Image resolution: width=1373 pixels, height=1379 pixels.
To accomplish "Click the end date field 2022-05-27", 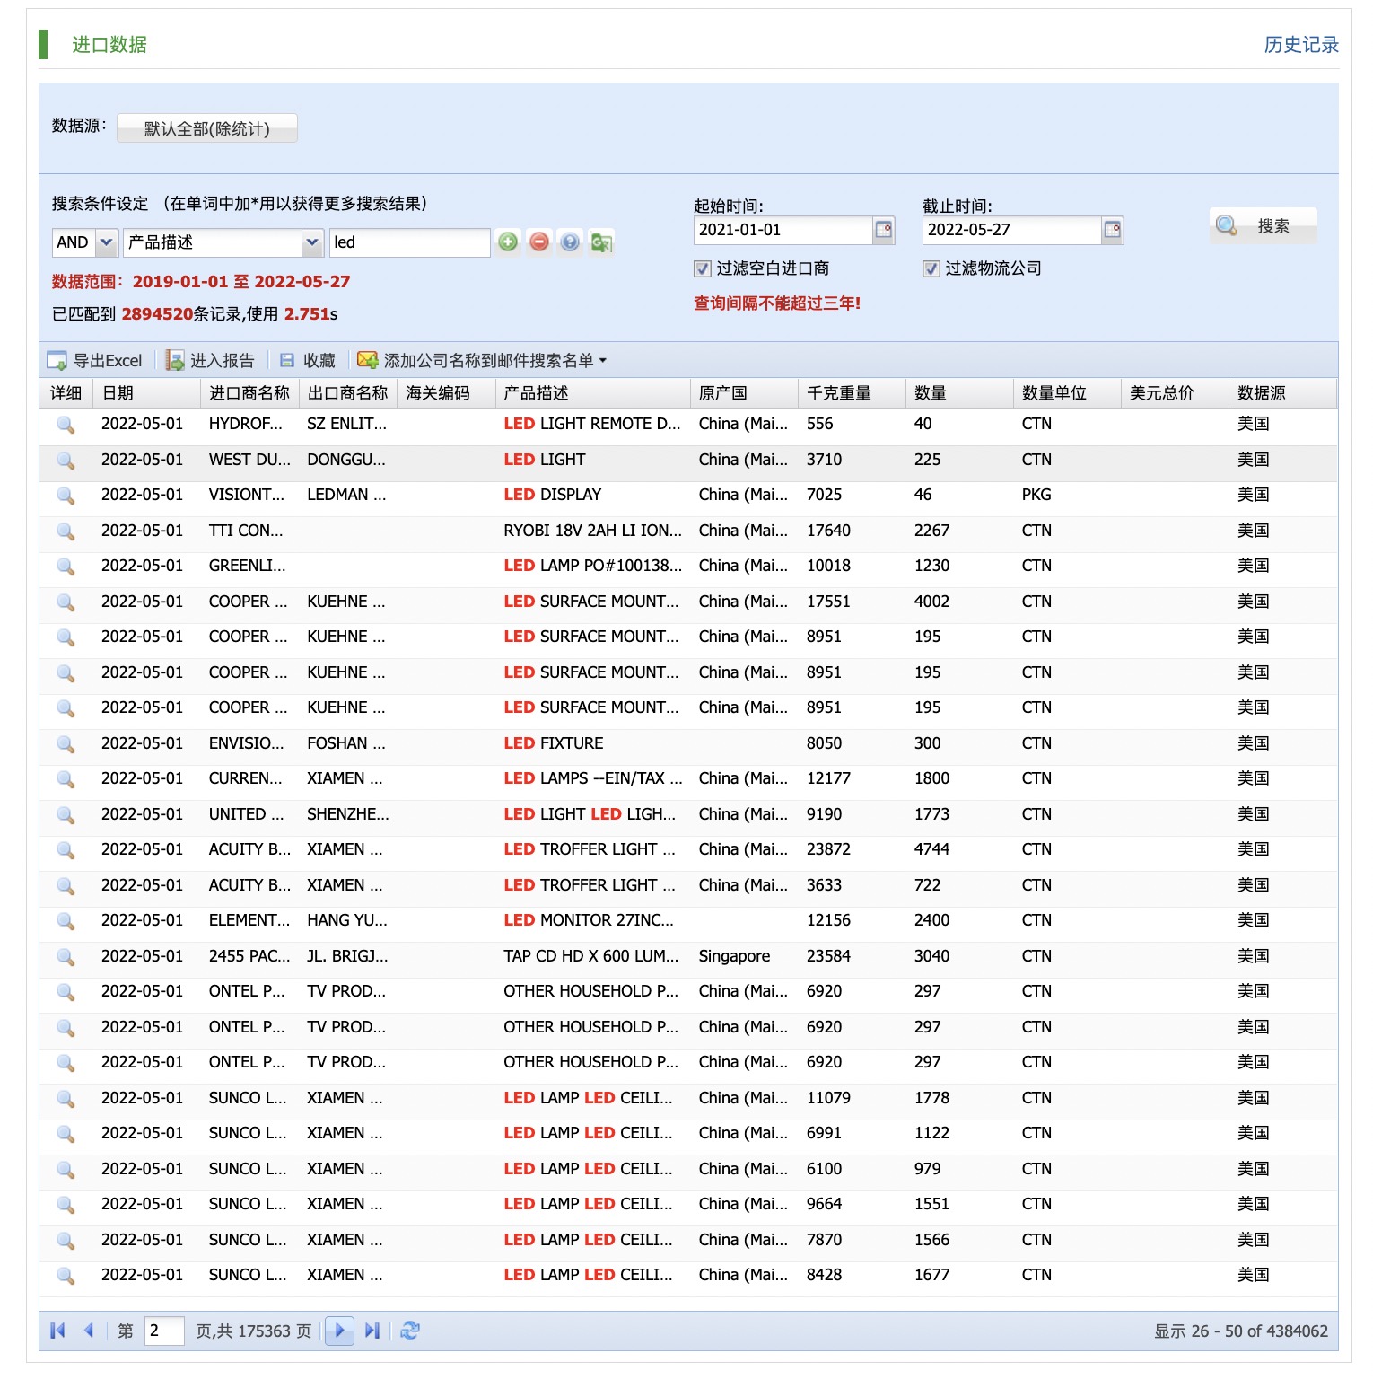I will click(1012, 230).
